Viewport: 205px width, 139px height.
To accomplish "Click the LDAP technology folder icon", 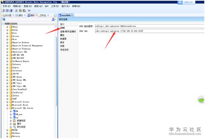I will click(x=11, y=99).
